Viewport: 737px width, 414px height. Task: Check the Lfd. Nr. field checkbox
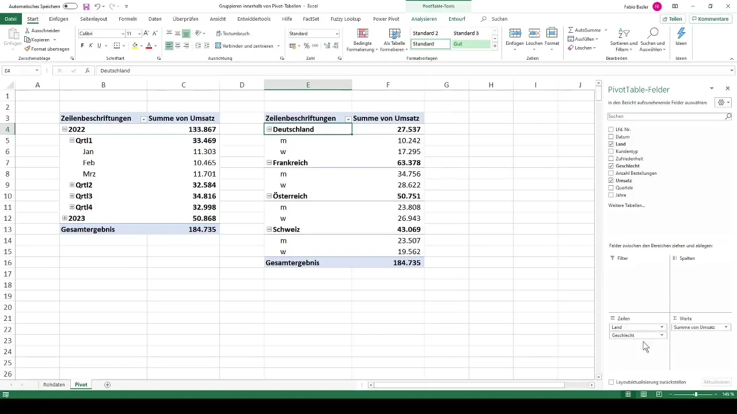click(611, 129)
